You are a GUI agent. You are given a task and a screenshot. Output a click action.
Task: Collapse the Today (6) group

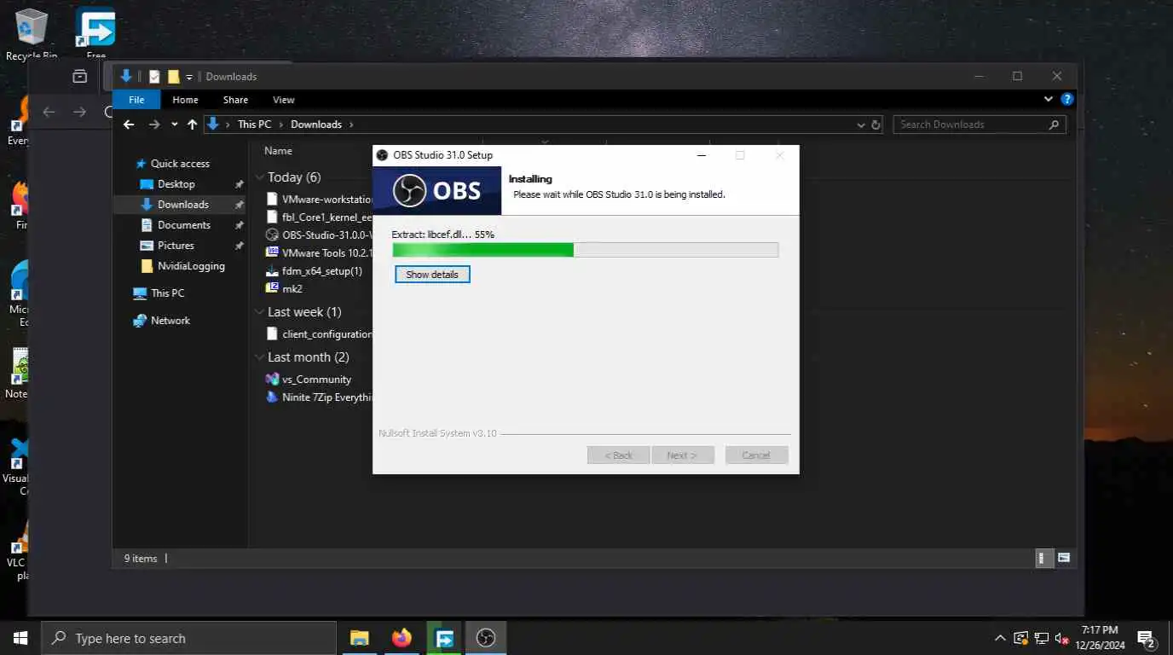pyautogui.click(x=261, y=177)
